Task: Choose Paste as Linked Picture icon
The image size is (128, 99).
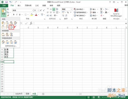Action: pos(15,42)
